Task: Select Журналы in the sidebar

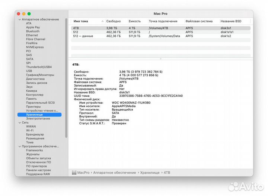Action: (x=33, y=154)
